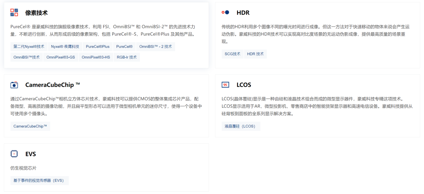Click the HDR card heading
The width and height of the screenshot is (424, 194).
(243, 13)
